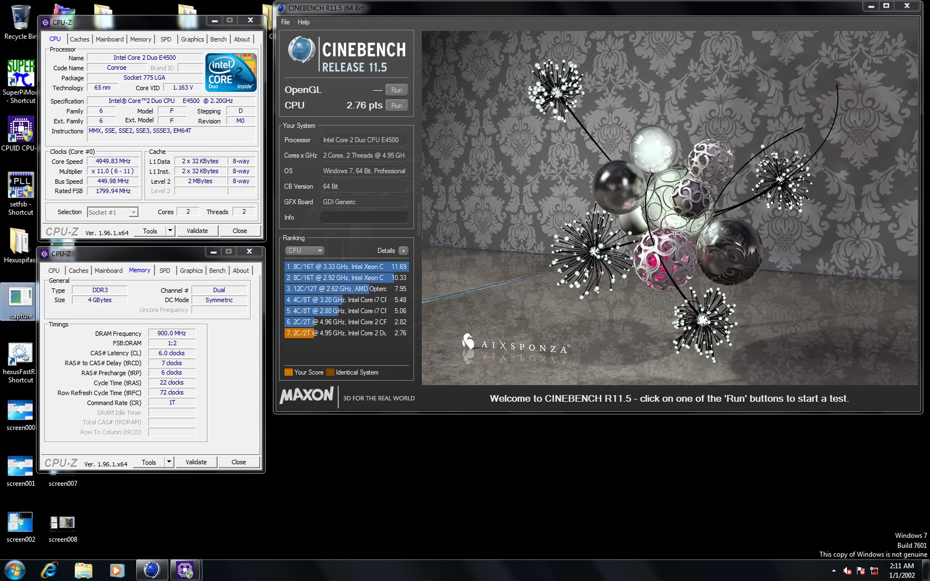This screenshot has width=930, height=581.
Task: Open the Caches tab in upper CPU-Z
Action: (x=79, y=39)
